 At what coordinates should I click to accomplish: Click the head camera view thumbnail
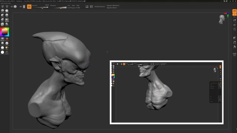click(221, 20)
